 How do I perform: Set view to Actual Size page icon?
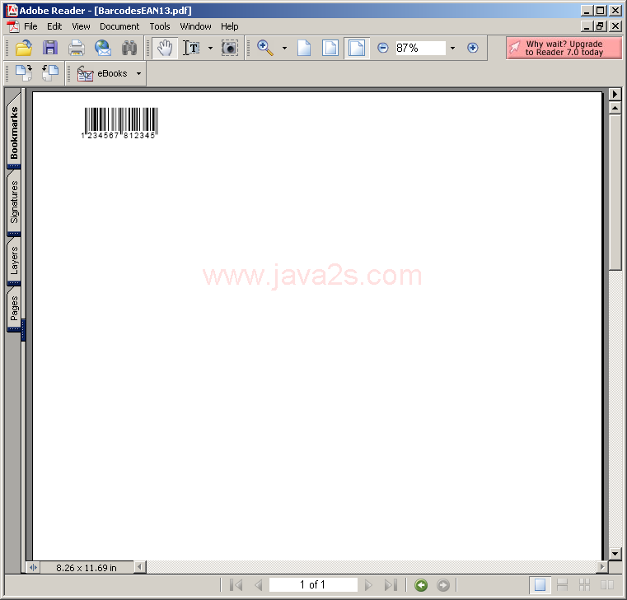pyautogui.click(x=304, y=48)
